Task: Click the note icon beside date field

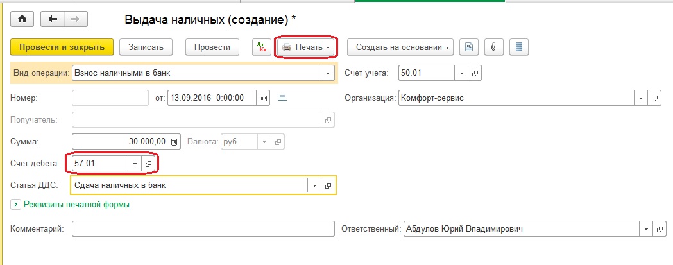Action: 282,97
